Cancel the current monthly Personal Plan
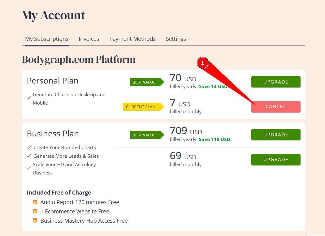Viewport: 325px width, 236px height. 276,107
